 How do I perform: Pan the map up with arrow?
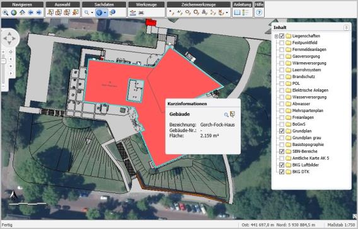point(9,34)
